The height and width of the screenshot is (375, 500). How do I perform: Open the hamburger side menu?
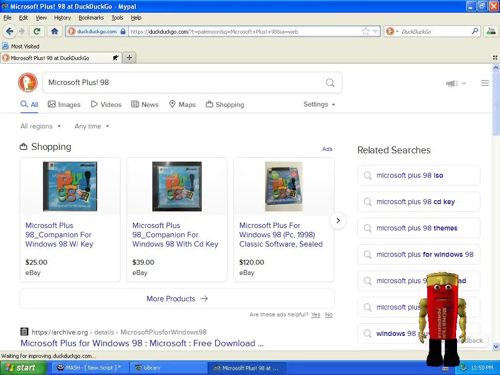tap(485, 83)
